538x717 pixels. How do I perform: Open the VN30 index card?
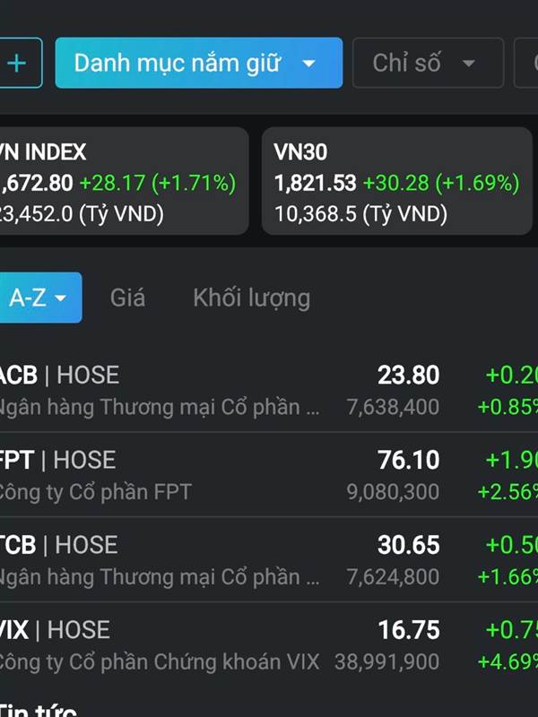(397, 181)
